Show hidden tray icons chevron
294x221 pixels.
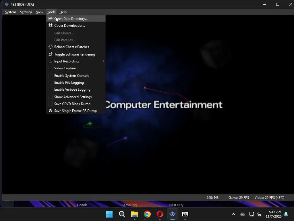tap(233, 214)
